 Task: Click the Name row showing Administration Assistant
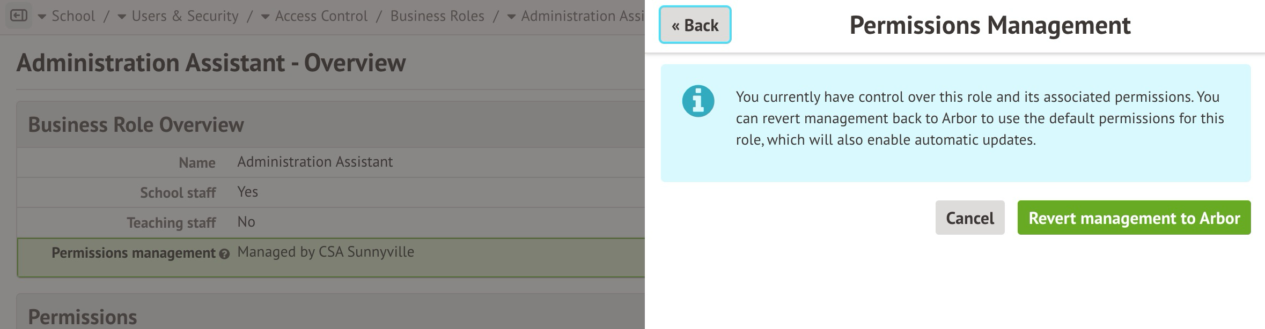click(330, 162)
